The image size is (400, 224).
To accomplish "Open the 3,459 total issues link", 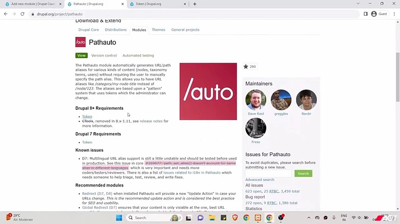I will 290,191.
